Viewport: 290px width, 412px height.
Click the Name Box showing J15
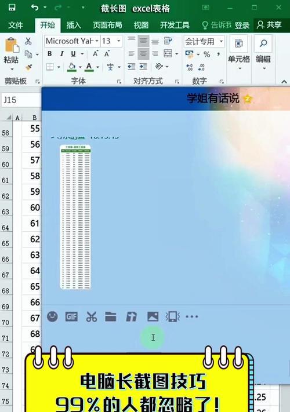point(21,100)
